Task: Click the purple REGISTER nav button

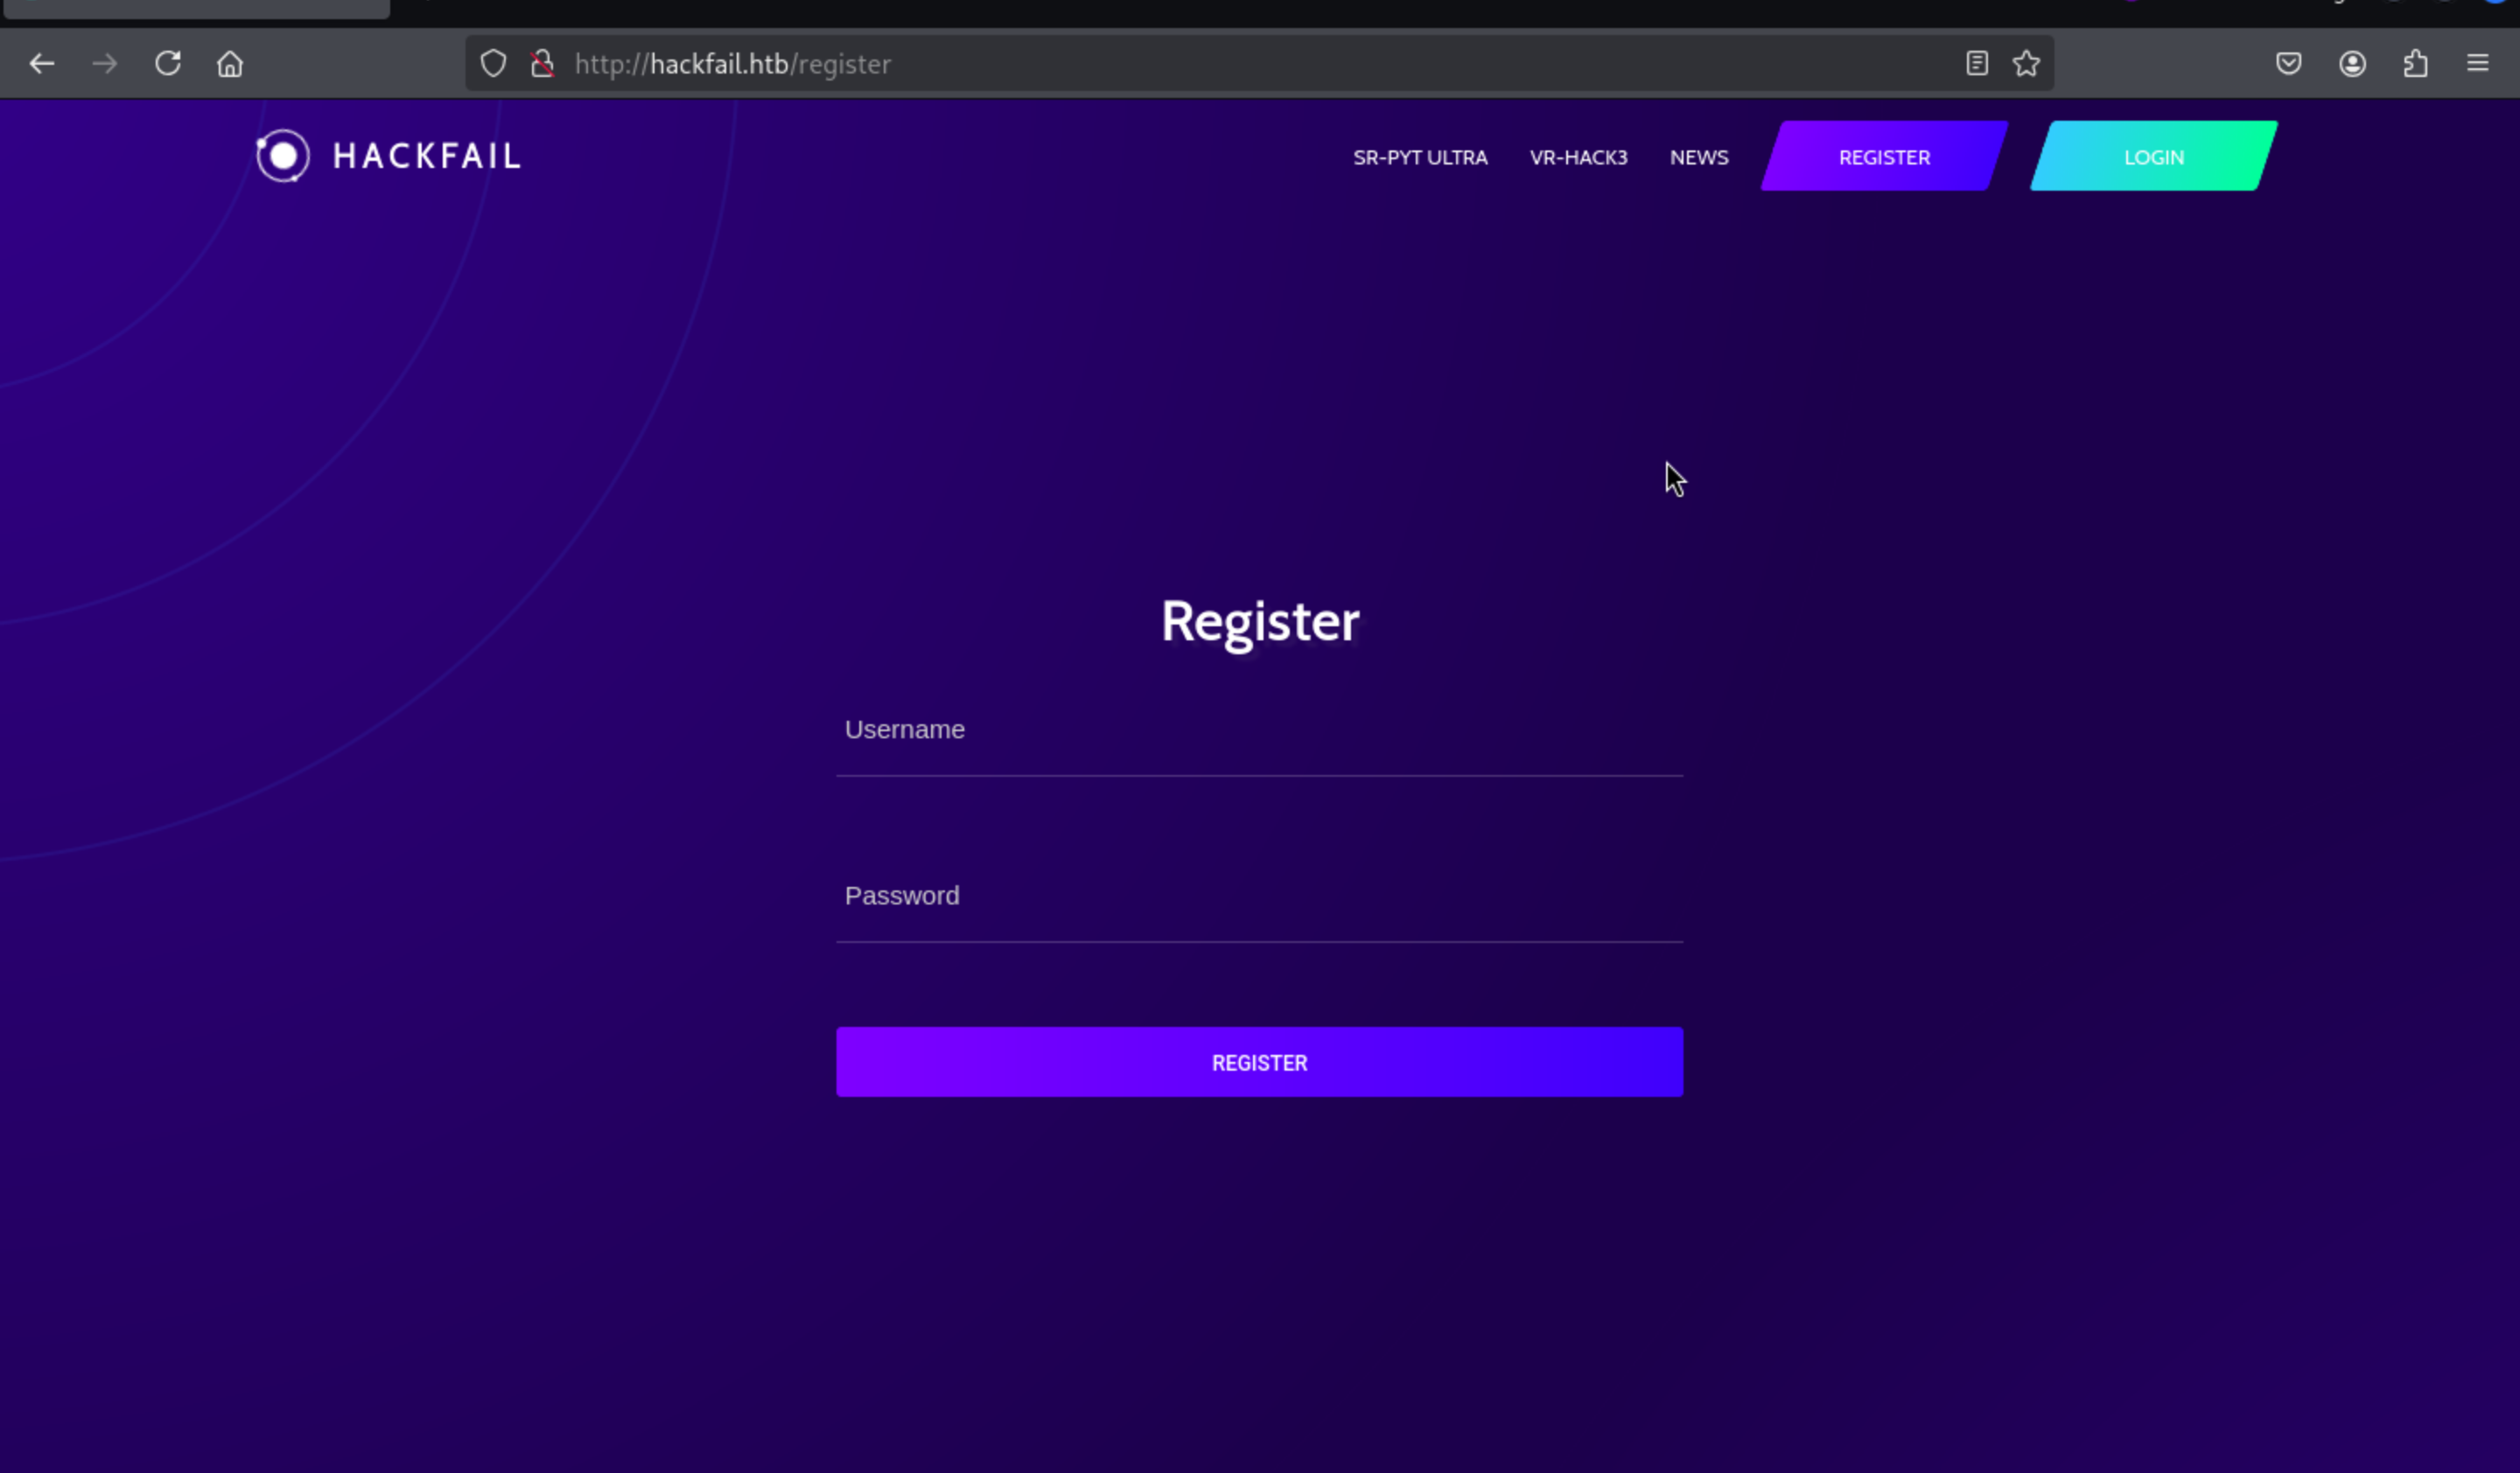Action: [x=1884, y=156]
